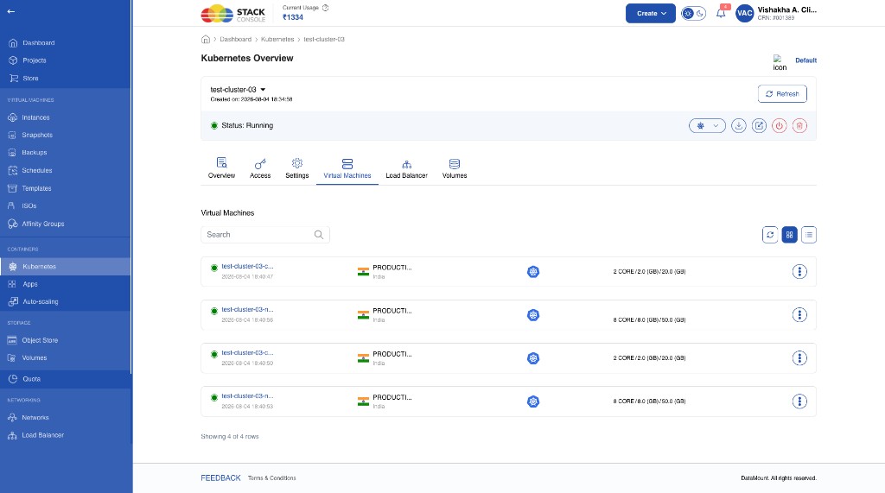Open more options for 18:40:56 VM
Image resolution: width=885 pixels, height=493 pixels.
point(799,315)
